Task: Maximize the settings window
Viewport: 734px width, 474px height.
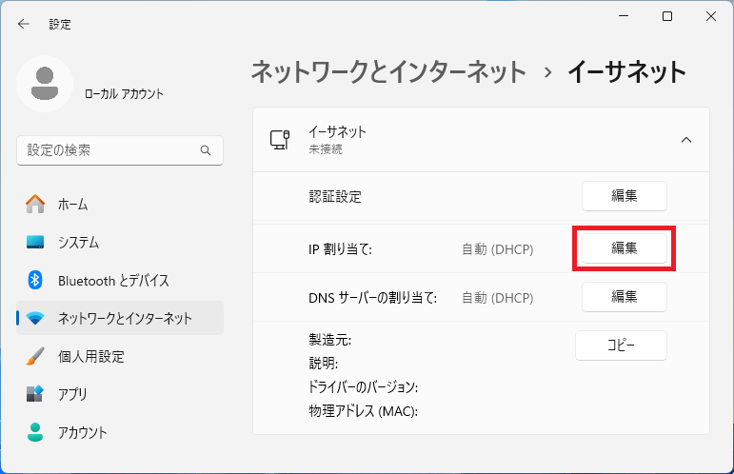Action: pos(667,16)
